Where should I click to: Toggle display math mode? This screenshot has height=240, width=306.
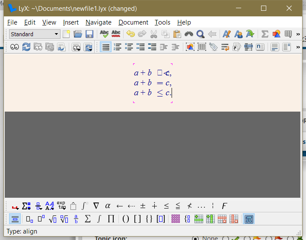coord(15,219)
